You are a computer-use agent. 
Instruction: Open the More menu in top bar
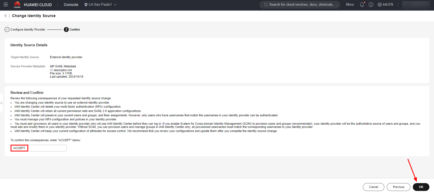point(350,5)
